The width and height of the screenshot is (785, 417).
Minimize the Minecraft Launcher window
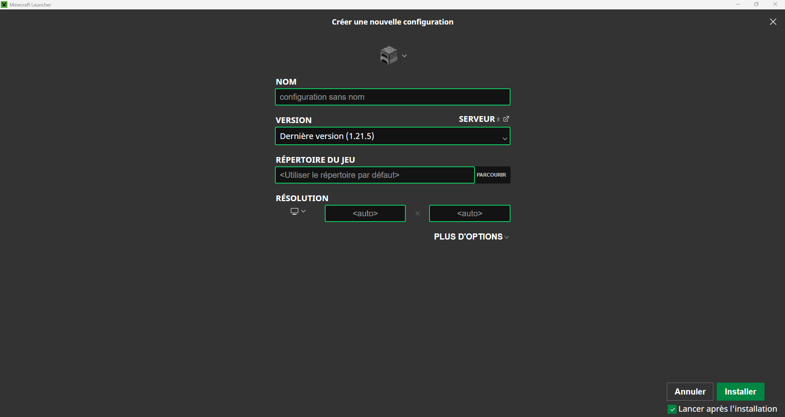[x=738, y=4]
